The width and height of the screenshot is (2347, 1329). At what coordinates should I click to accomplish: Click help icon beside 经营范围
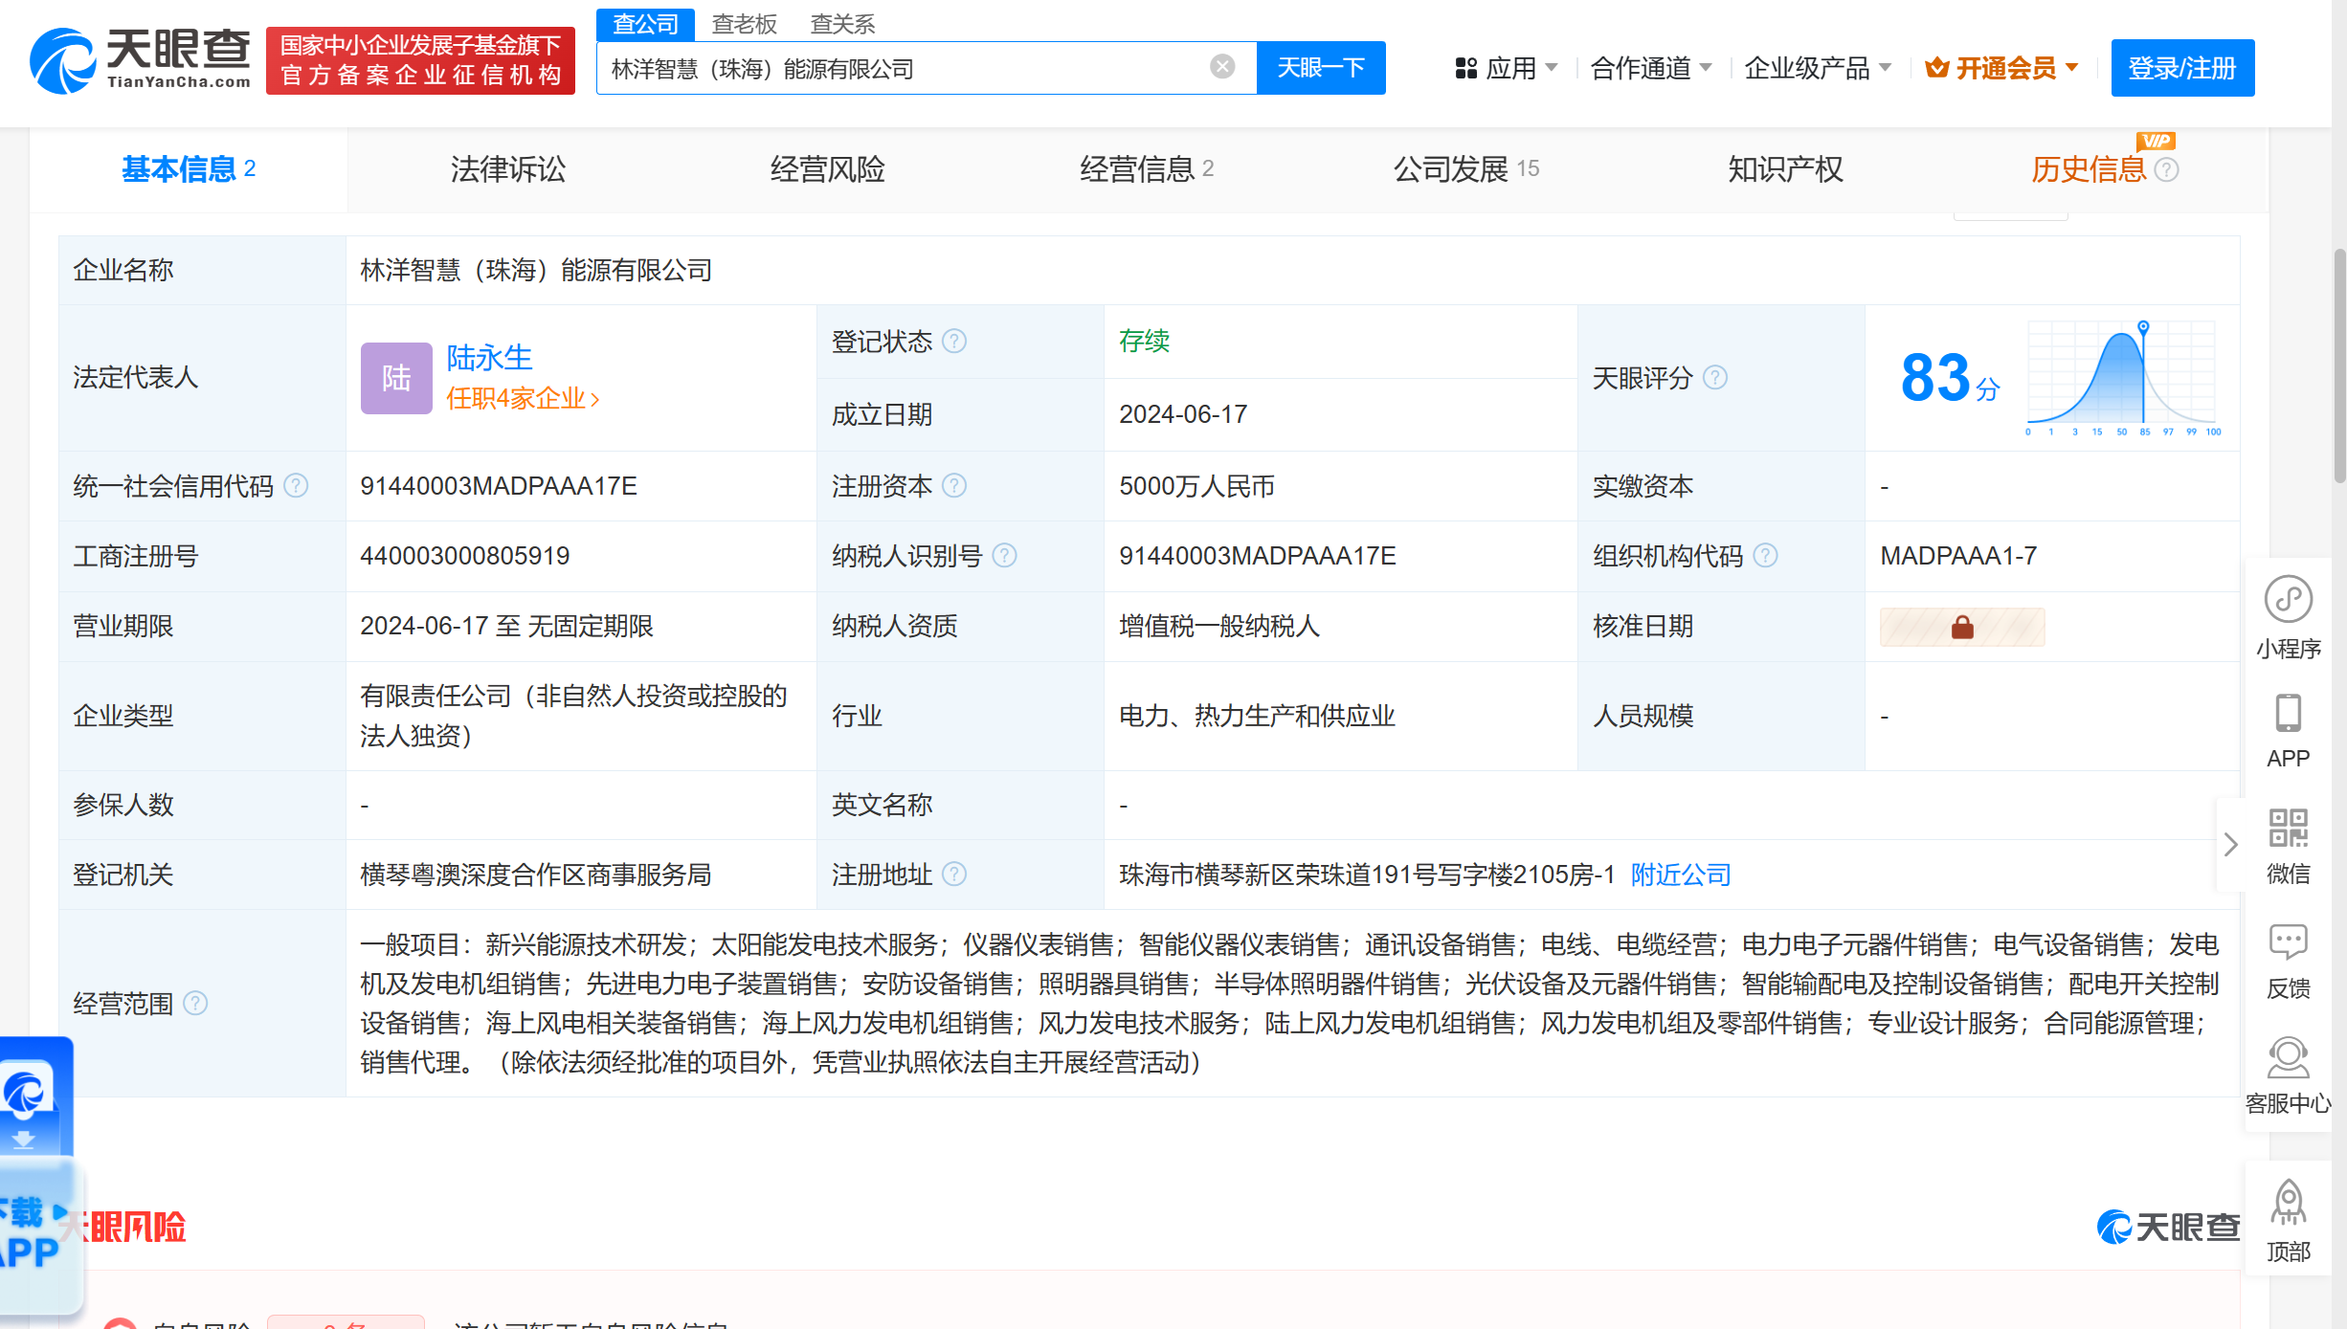[195, 1004]
